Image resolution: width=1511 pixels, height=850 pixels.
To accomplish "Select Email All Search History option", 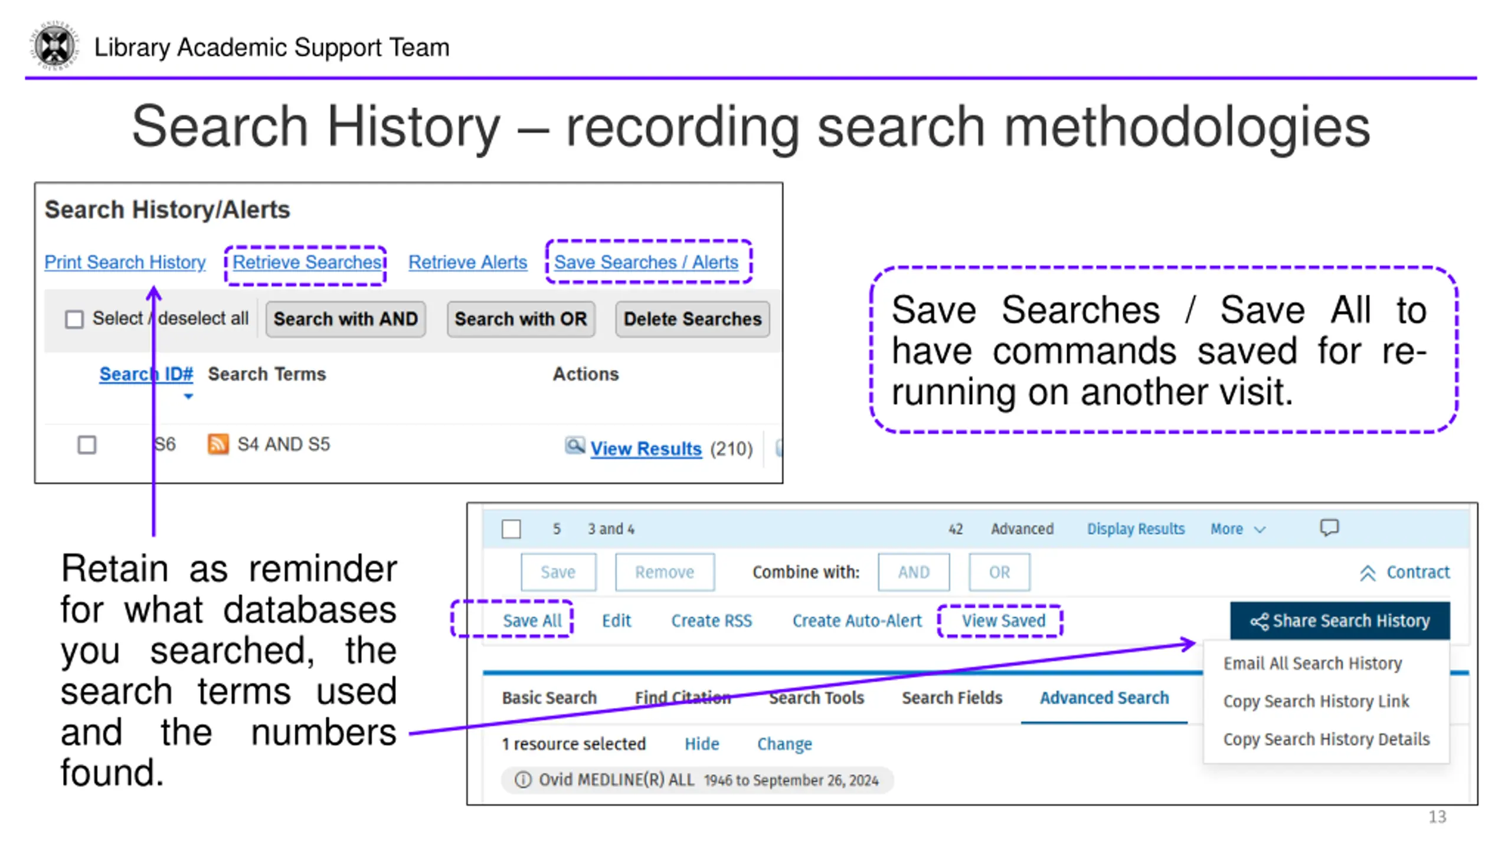I will click(1312, 663).
